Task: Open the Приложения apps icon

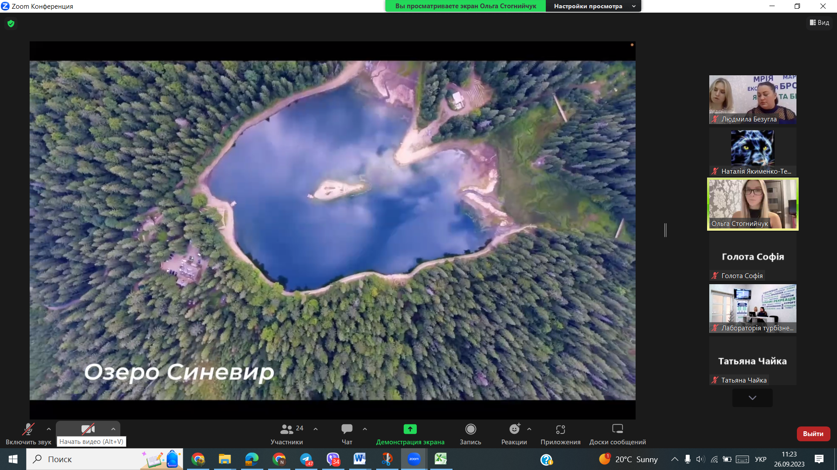Action: point(560,430)
